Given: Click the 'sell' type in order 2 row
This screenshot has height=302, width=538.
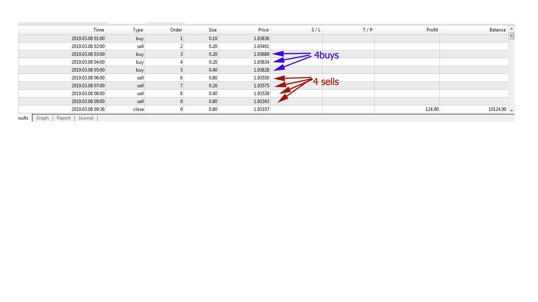Looking at the screenshot, I should coord(141,46).
